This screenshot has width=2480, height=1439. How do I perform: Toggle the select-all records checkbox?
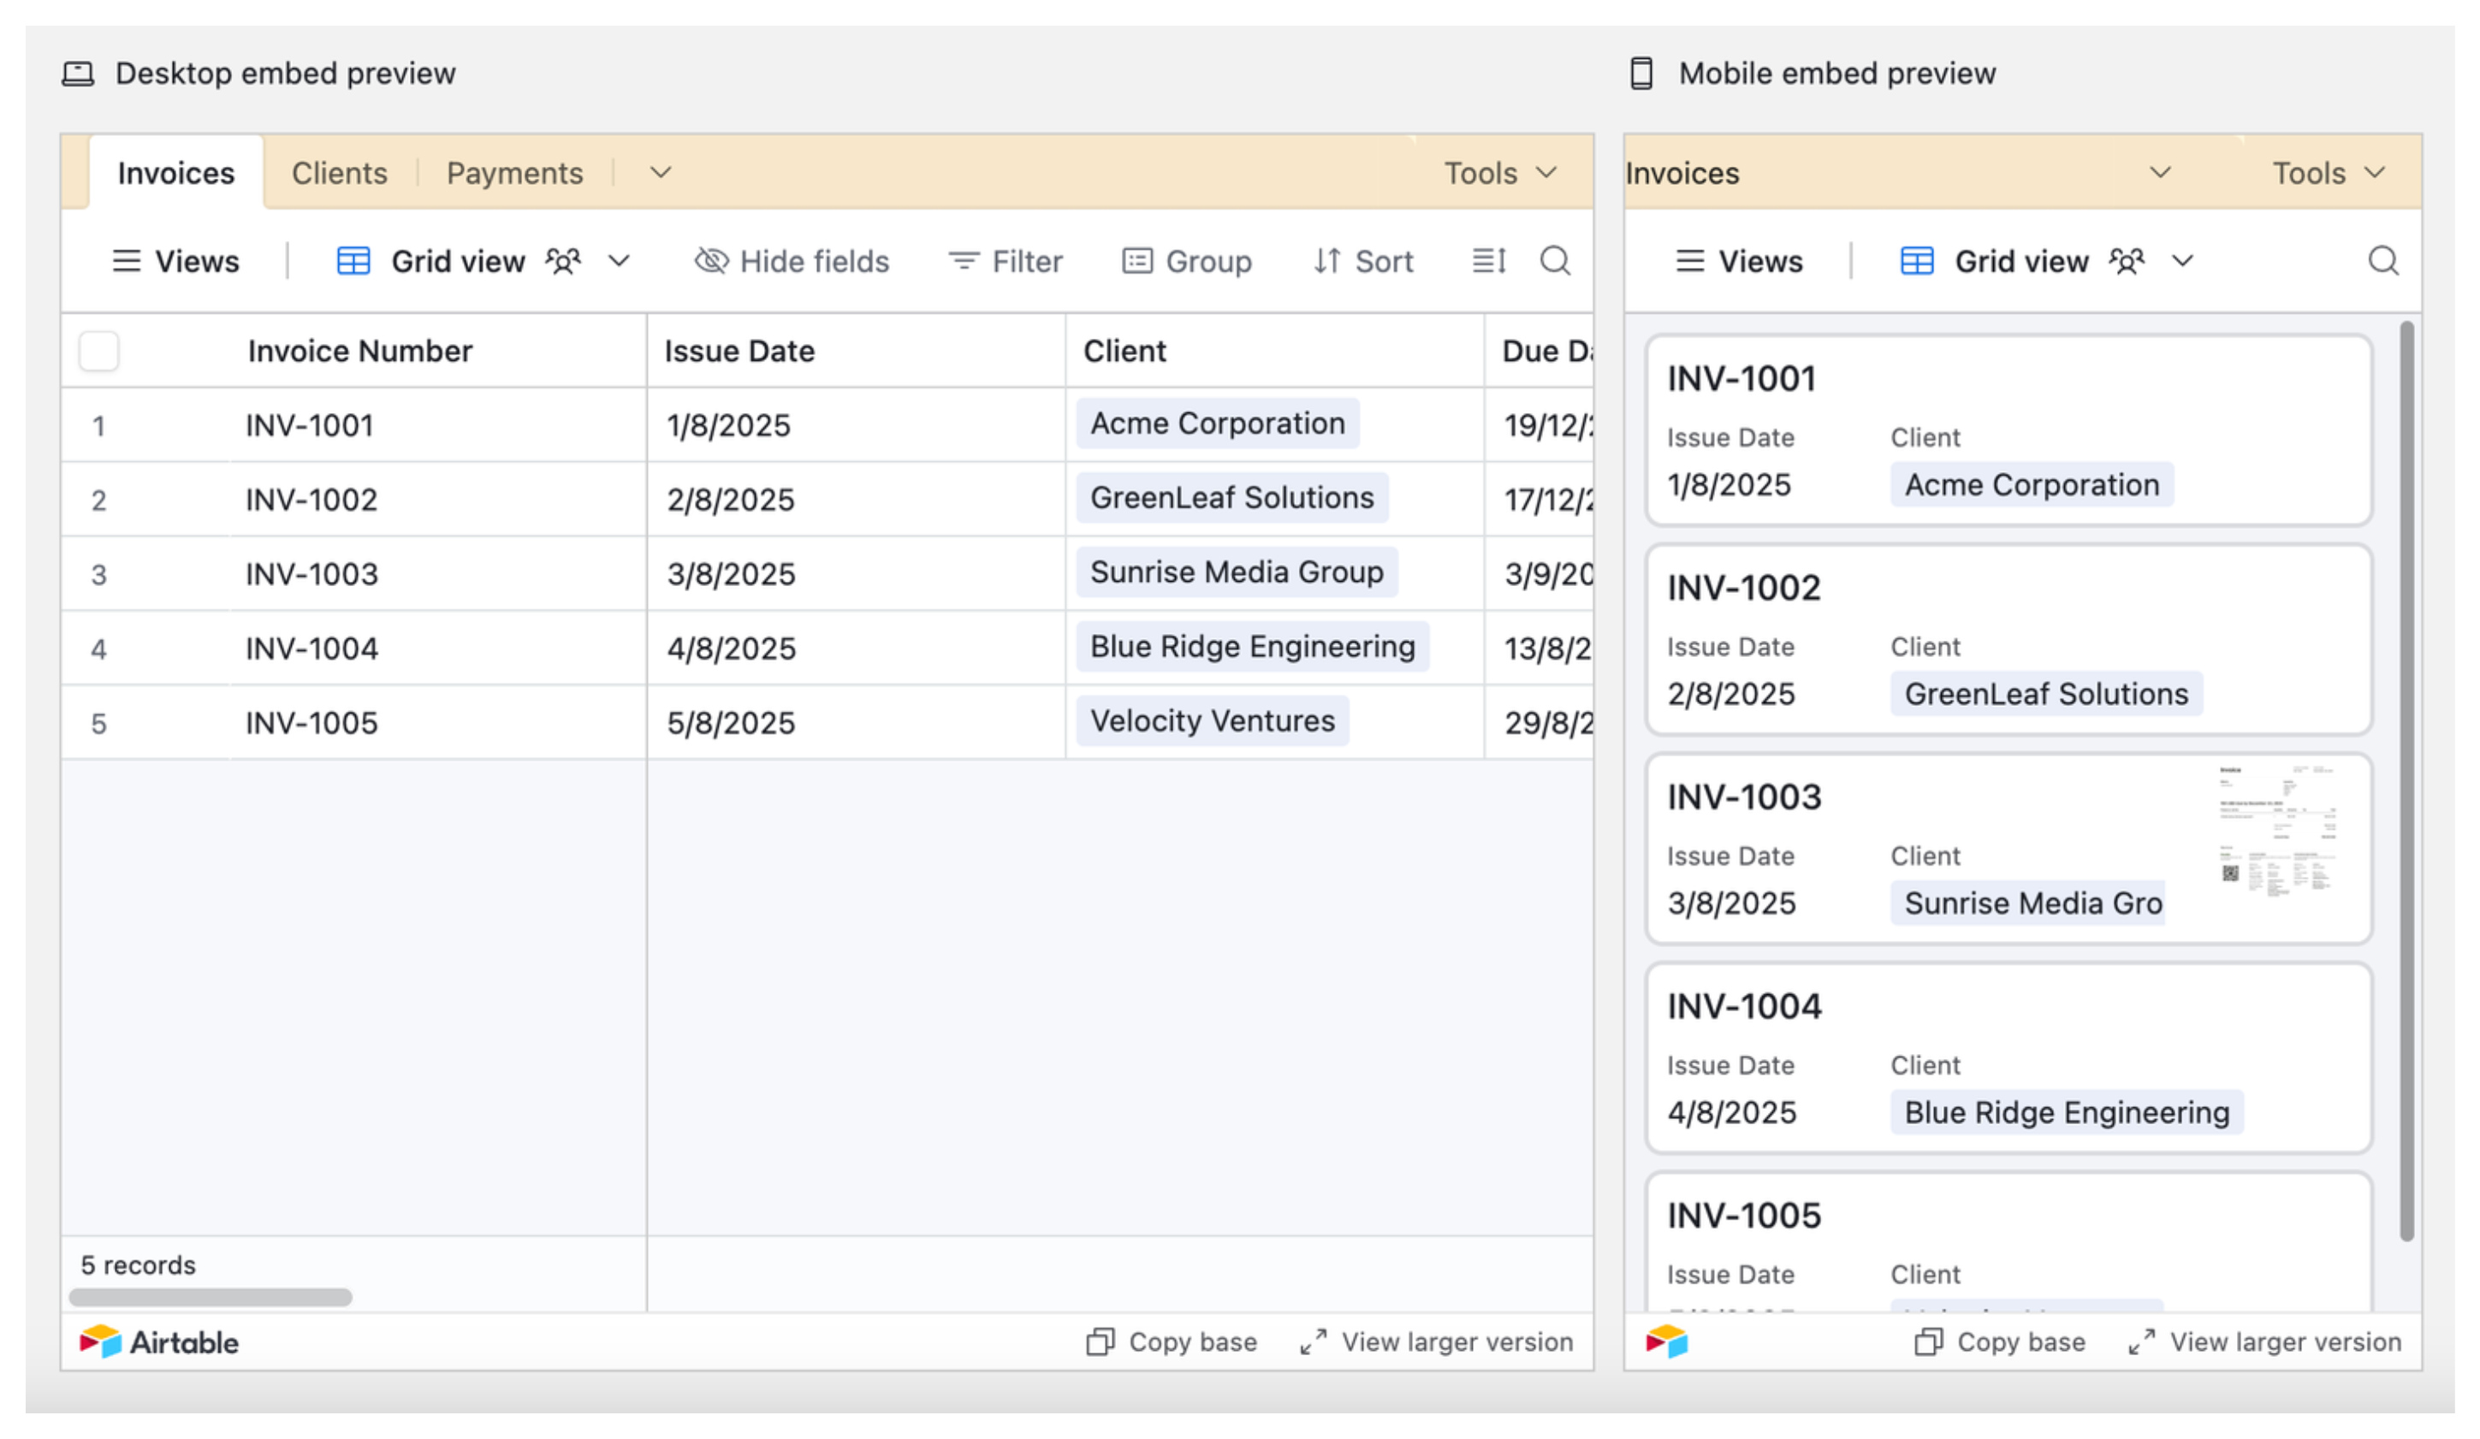(x=98, y=351)
